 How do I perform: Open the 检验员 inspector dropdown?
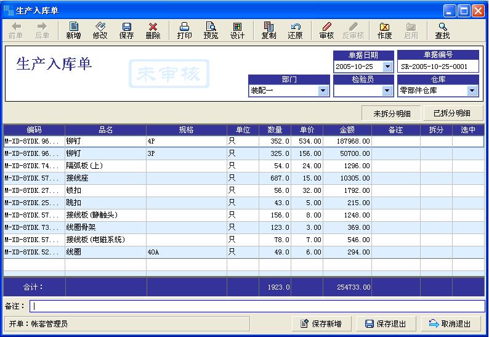387,91
